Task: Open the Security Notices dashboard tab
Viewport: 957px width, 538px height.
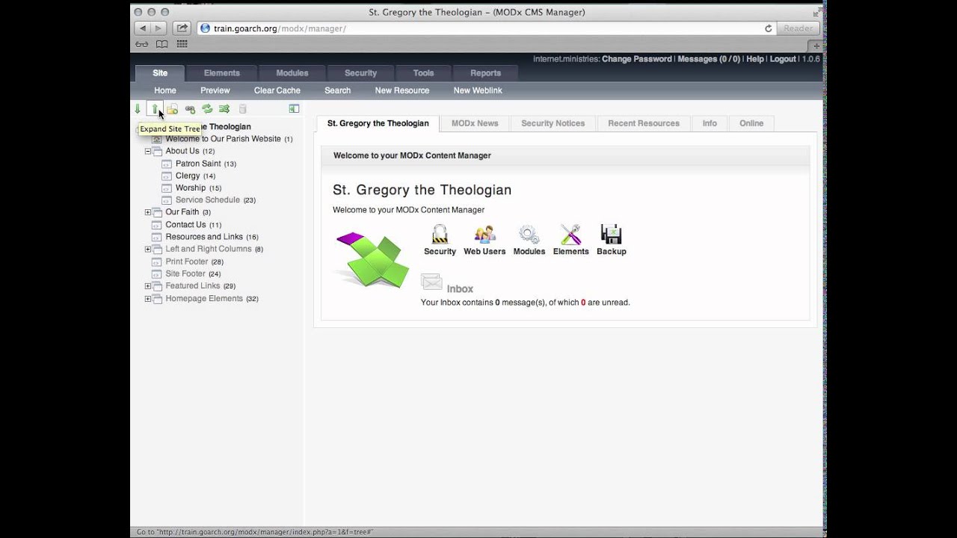Action: [553, 123]
